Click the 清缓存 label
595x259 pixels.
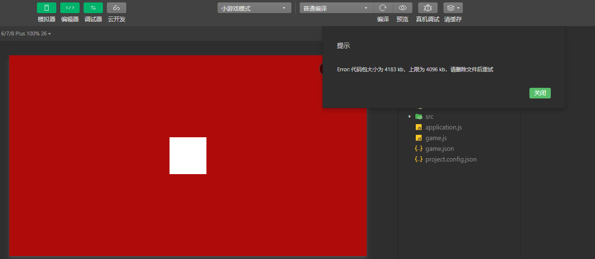click(x=453, y=19)
